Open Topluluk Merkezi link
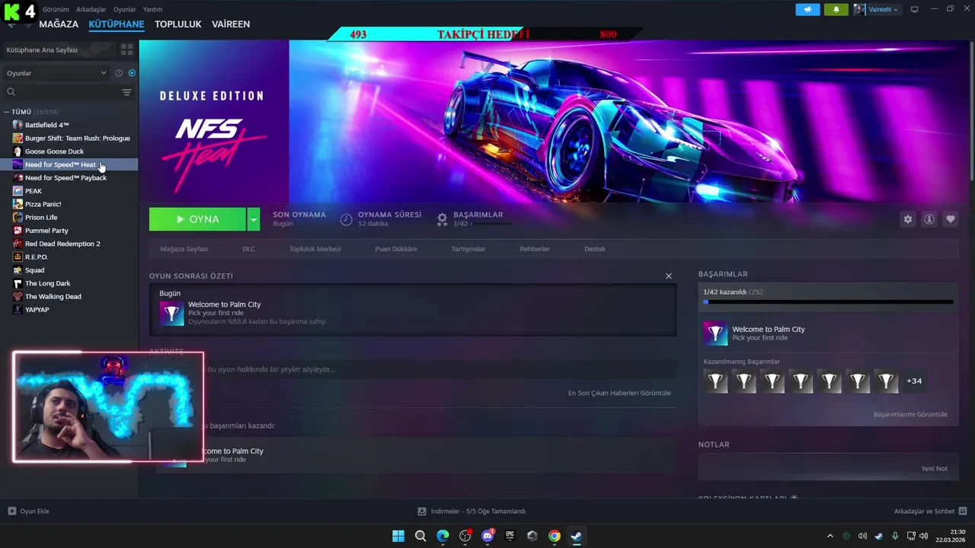Viewport: 975px width, 548px height. pyautogui.click(x=315, y=249)
